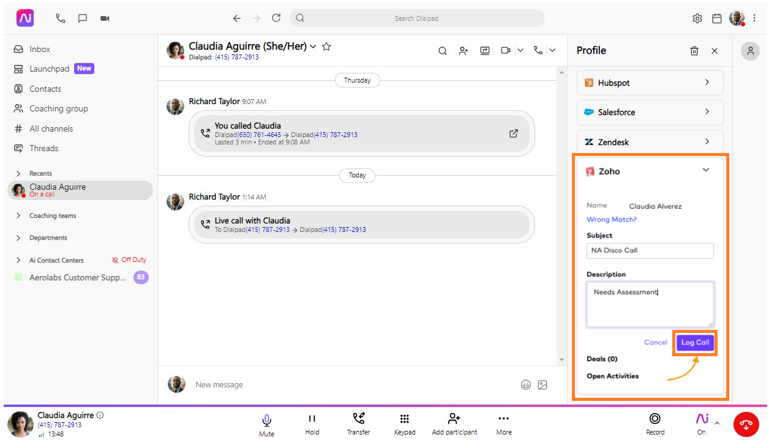Click the Log Call button
This screenshot has height=448, width=769.
click(696, 342)
